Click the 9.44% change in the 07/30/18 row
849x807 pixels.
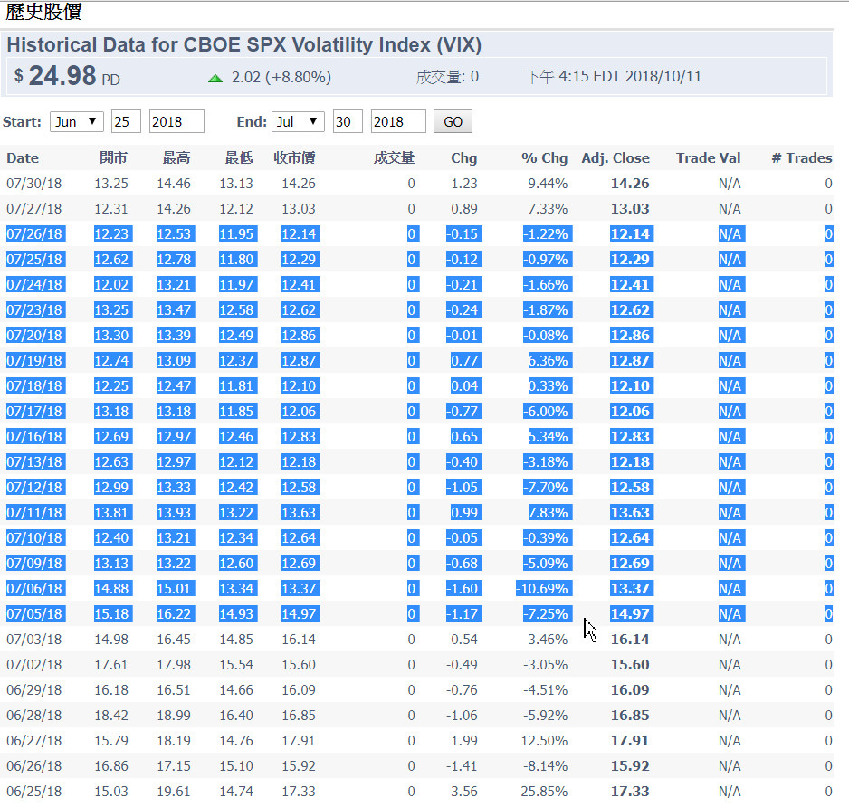(548, 184)
